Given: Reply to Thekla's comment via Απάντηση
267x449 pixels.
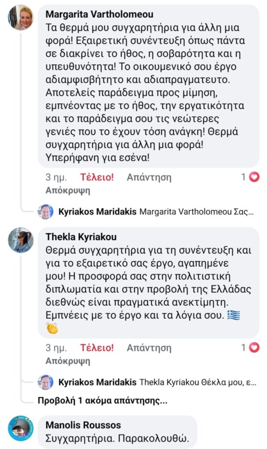Looking at the screenshot, I should pyautogui.click(x=149, y=348).
